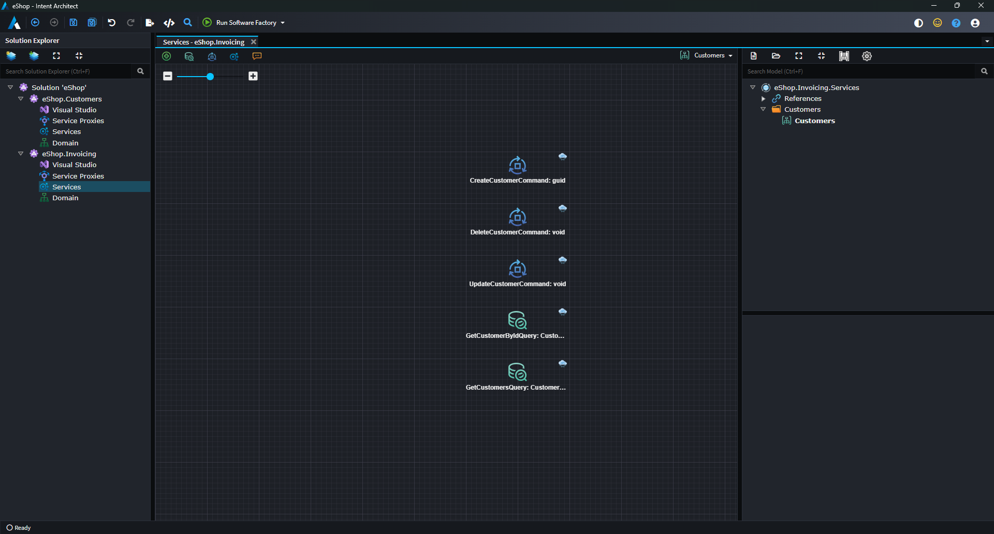This screenshot has width=994, height=534.
Task: Select the GetCustomerByIdQuery node on the diagram
Action: pos(516,325)
